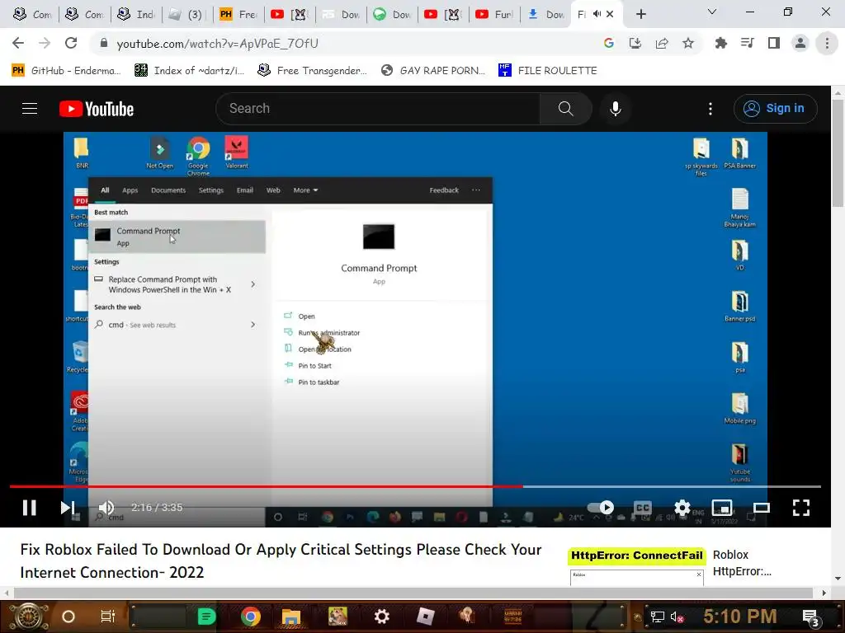Screen dimensions: 845x633
Task: Pause the YouTube video
Action: (29, 508)
